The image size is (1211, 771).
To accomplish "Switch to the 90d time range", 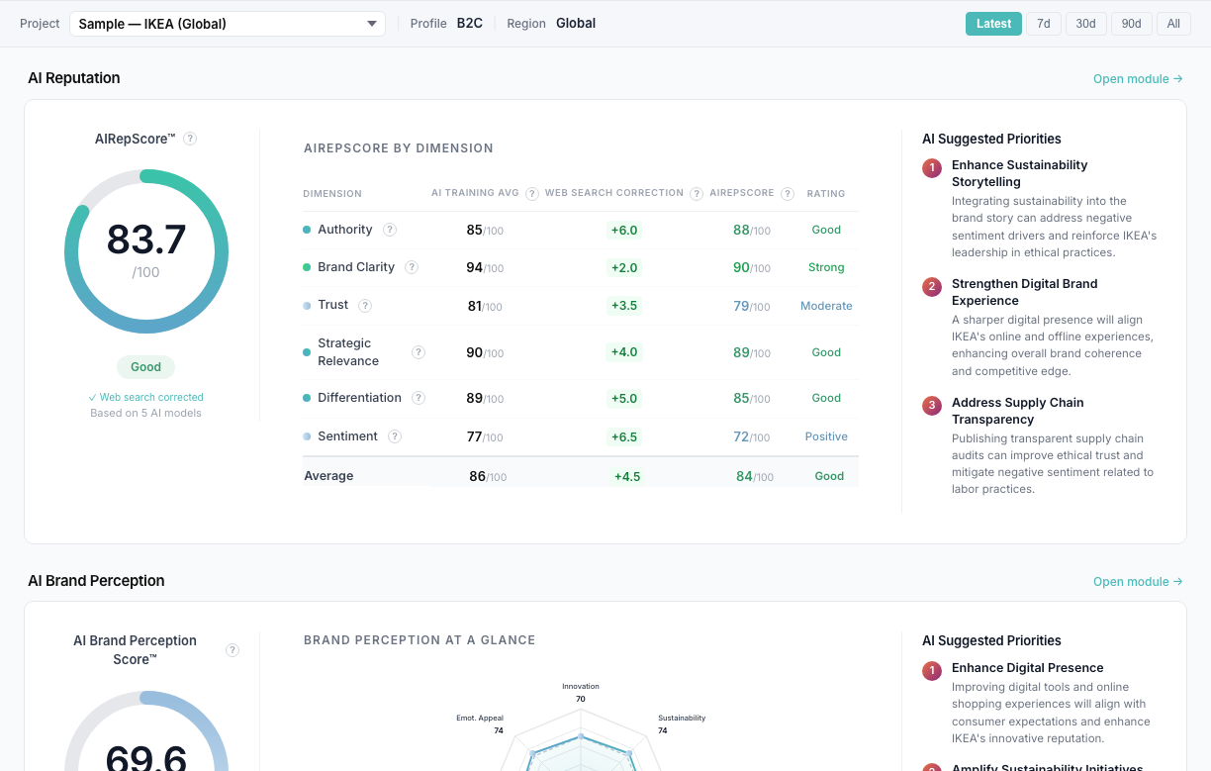I will click(x=1131, y=24).
